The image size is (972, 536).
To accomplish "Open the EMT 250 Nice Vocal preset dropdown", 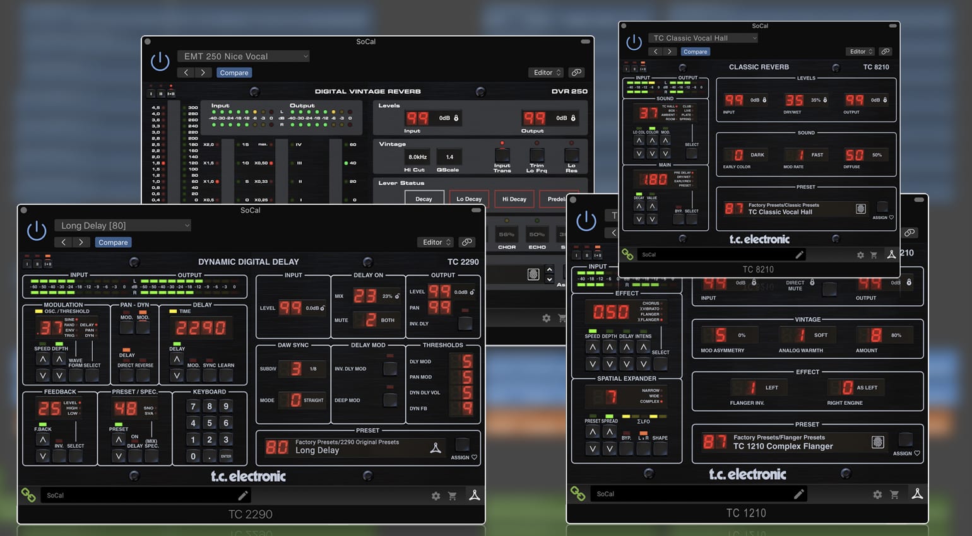I will [x=243, y=56].
